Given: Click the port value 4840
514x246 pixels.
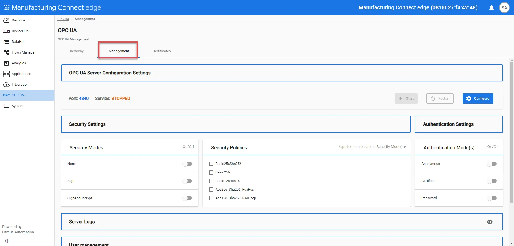Looking at the screenshot, I should click(84, 99).
